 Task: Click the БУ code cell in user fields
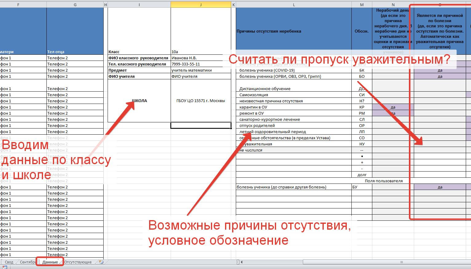[x=362, y=187]
